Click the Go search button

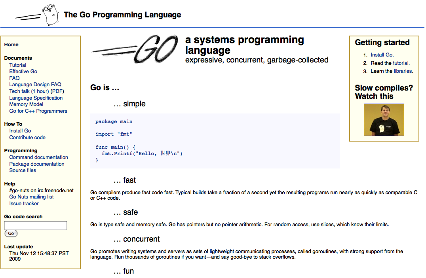coord(11,233)
